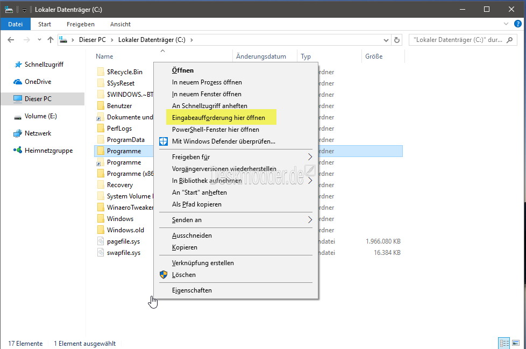Select the ProgramData folder name
Viewport: 526px width, 349px height.
click(126, 139)
